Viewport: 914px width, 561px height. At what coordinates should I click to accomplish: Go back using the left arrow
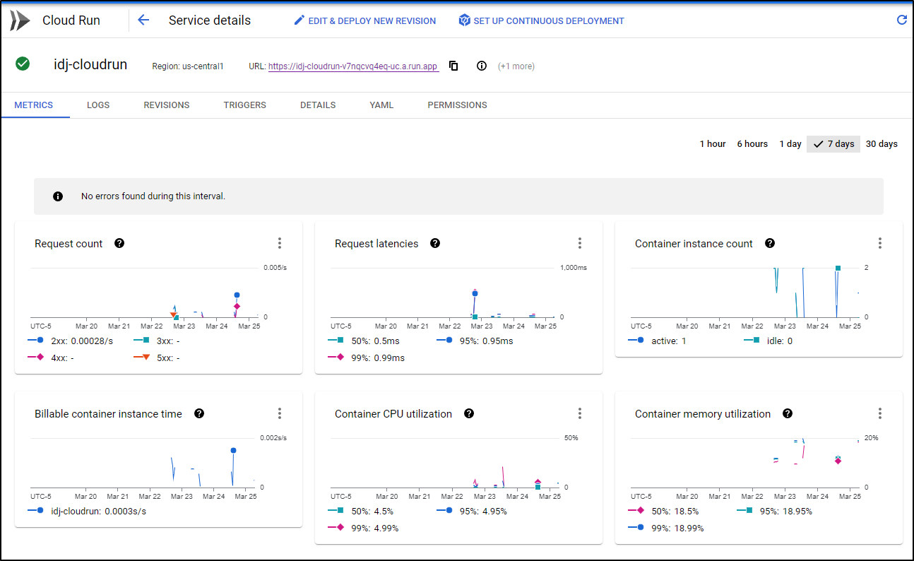tap(143, 20)
